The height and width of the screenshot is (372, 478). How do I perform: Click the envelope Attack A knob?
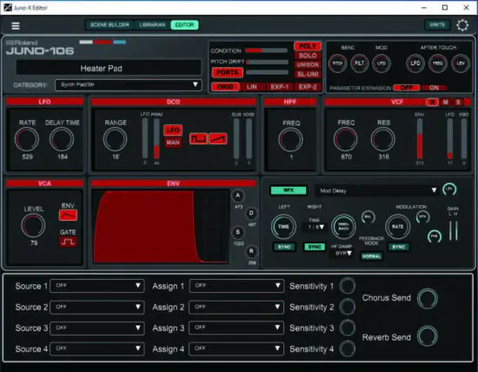(238, 196)
